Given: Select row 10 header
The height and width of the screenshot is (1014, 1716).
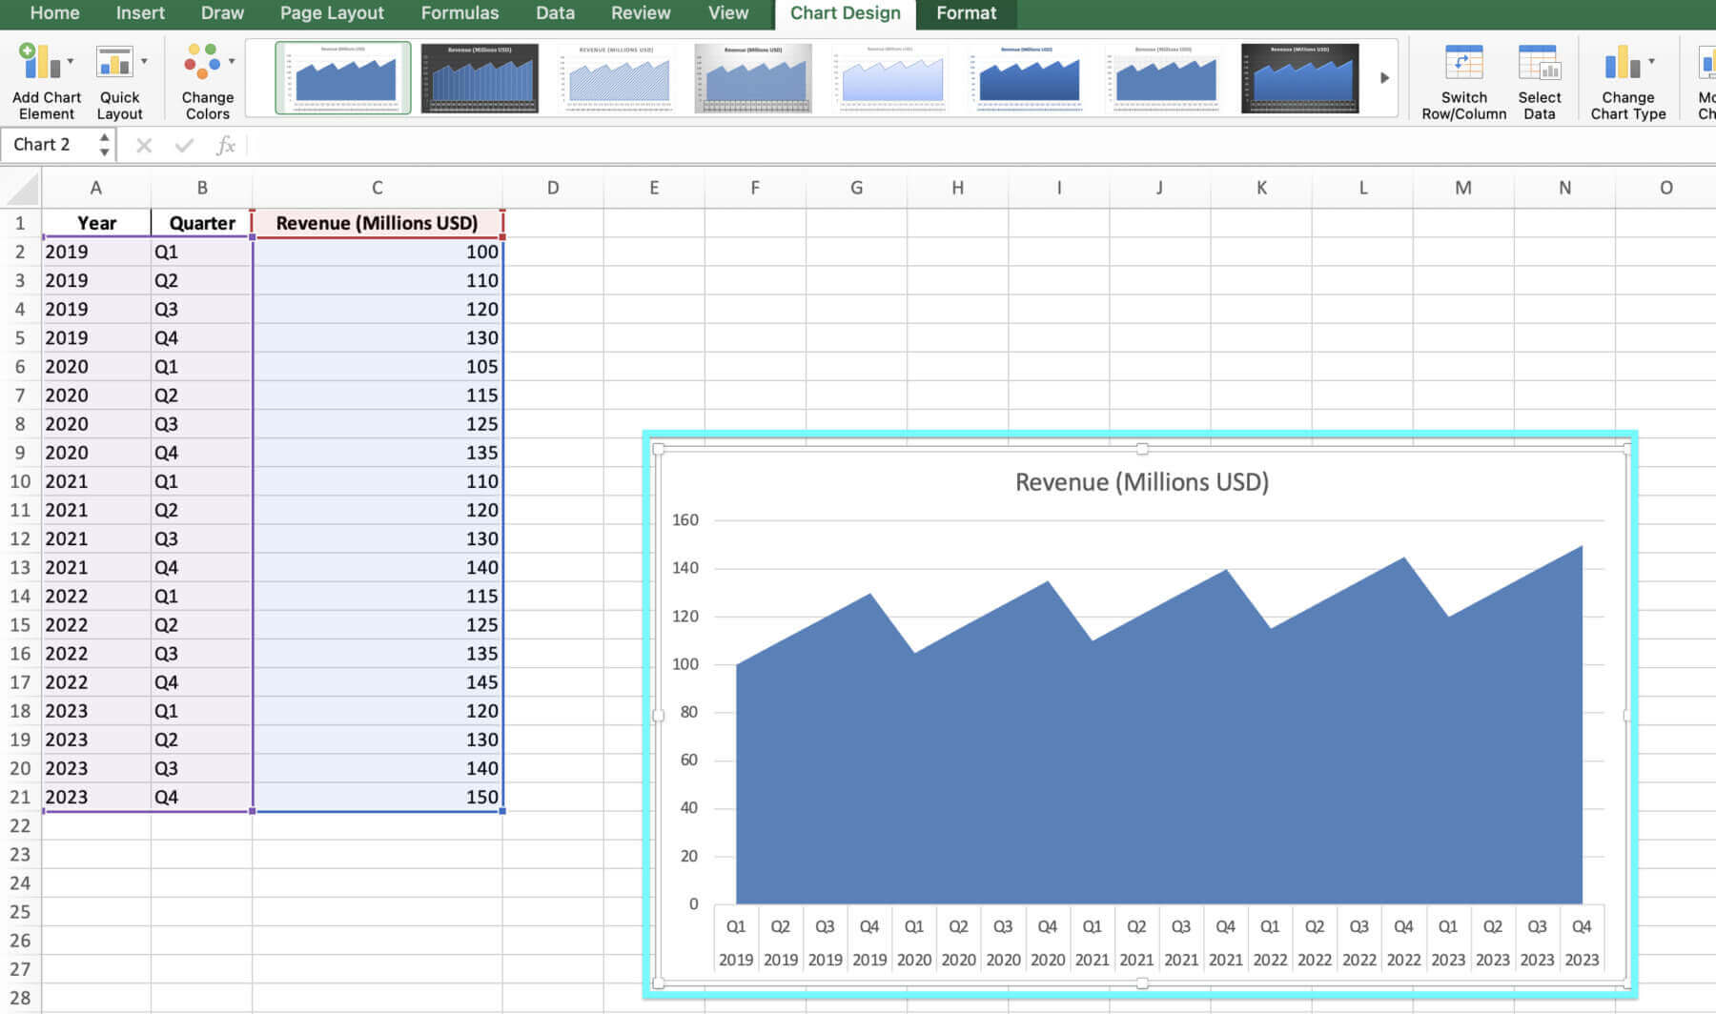Looking at the screenshot, I should pyautogui.click(x=20, y=481).
